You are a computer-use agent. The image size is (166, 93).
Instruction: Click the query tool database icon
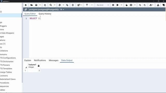coord(26,5)
